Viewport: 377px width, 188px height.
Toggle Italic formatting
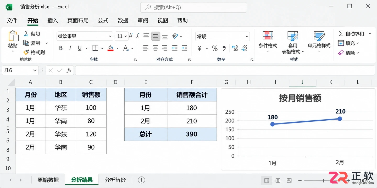coord(70,48)
